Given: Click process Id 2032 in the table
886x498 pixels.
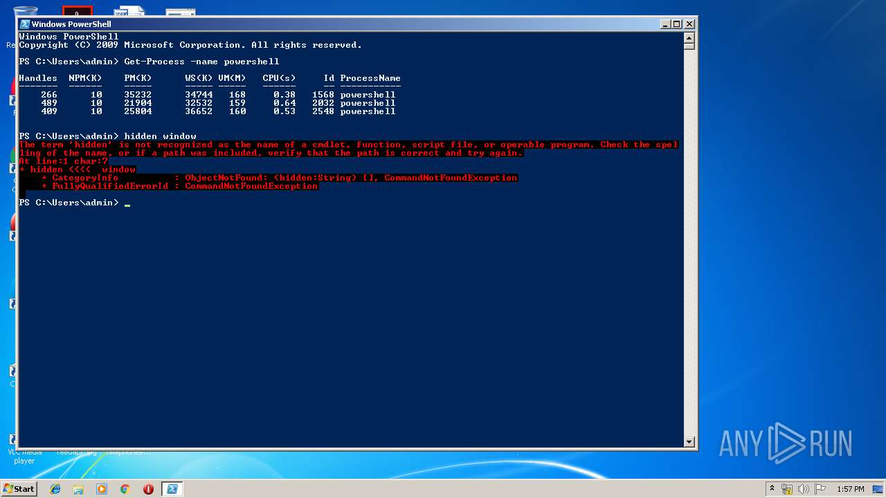Looking at the screenshot, I should [x=323, y=103].
